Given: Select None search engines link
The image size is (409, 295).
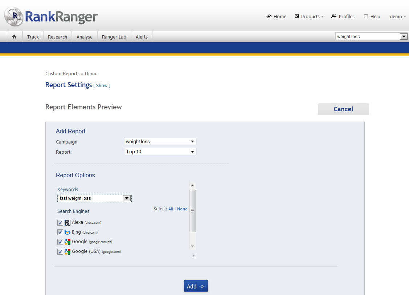Looking at the screenshot, I should 182,209.
